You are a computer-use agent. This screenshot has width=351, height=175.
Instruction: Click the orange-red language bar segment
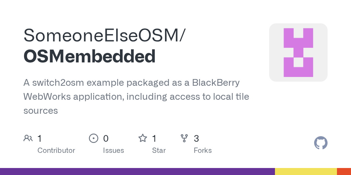point(344,171)
